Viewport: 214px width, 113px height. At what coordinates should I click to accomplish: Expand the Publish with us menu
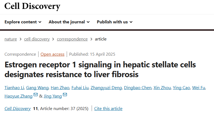115,22
